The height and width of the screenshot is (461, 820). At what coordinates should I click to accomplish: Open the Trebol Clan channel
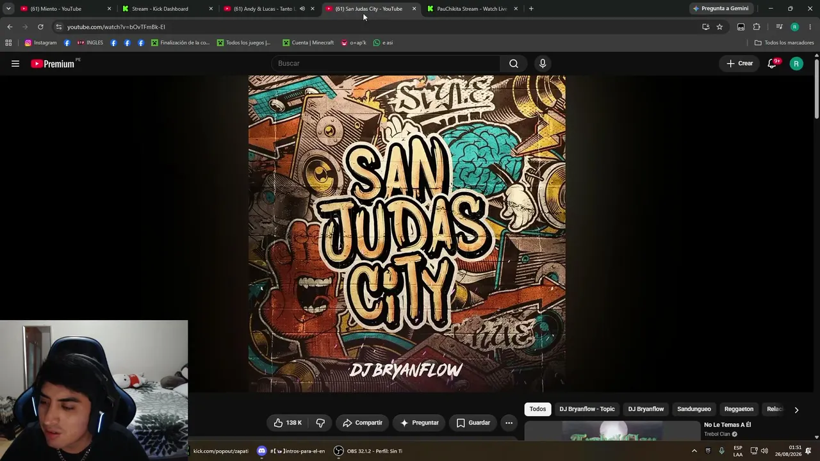(717, 434)
